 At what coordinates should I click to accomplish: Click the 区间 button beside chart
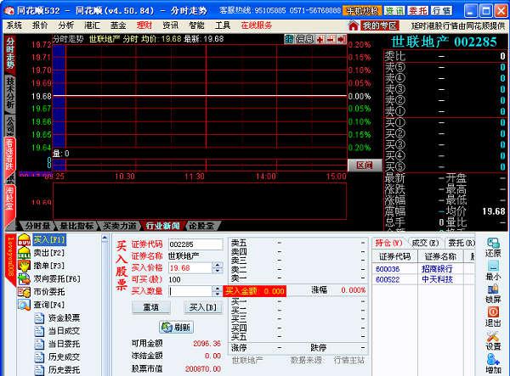point(365,166)
